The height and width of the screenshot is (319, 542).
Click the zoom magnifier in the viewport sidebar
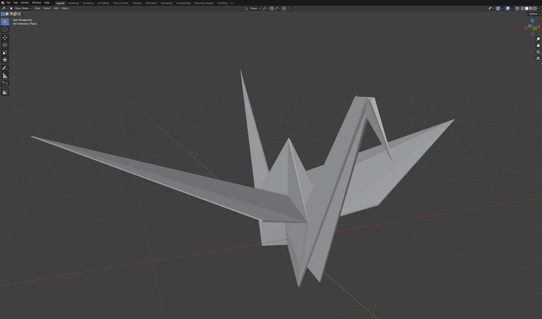pyautogui.click(x=538, y=38)
